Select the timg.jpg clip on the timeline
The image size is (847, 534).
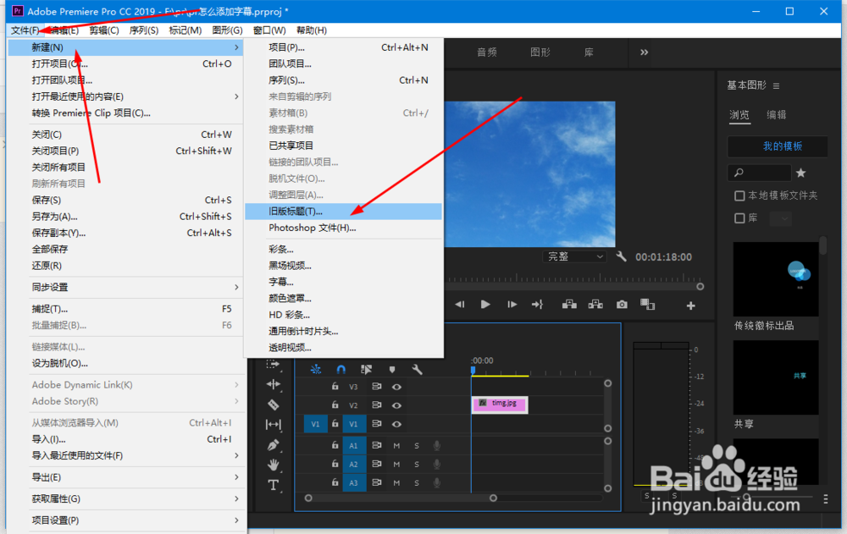[x=499, y=405]
